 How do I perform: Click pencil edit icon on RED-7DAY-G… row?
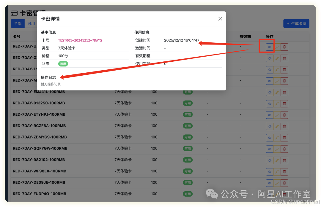click(277, 58)
